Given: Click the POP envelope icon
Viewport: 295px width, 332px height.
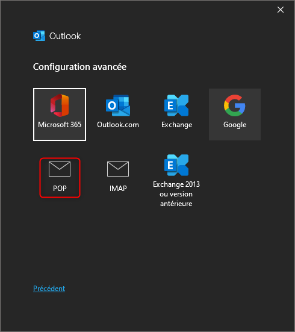Looking at the screenshot, I should tap(60, 169).
